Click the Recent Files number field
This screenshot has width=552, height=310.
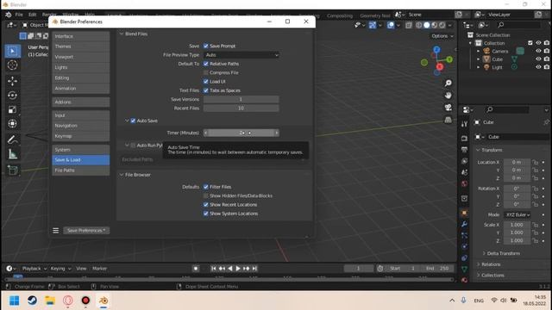[x=241, y=108]
